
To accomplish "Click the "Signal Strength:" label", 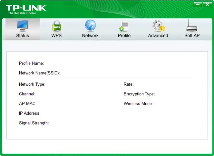I will pos(34,123).
